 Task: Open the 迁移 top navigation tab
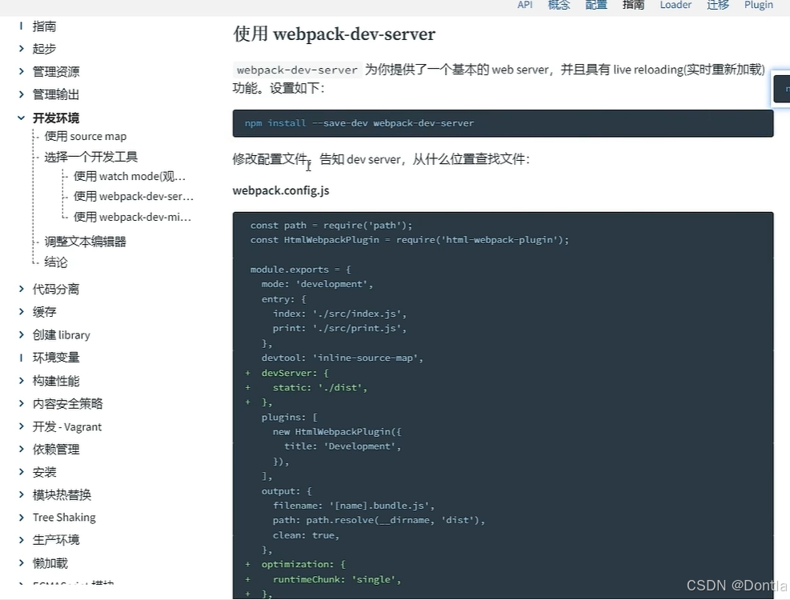[718, 5]
